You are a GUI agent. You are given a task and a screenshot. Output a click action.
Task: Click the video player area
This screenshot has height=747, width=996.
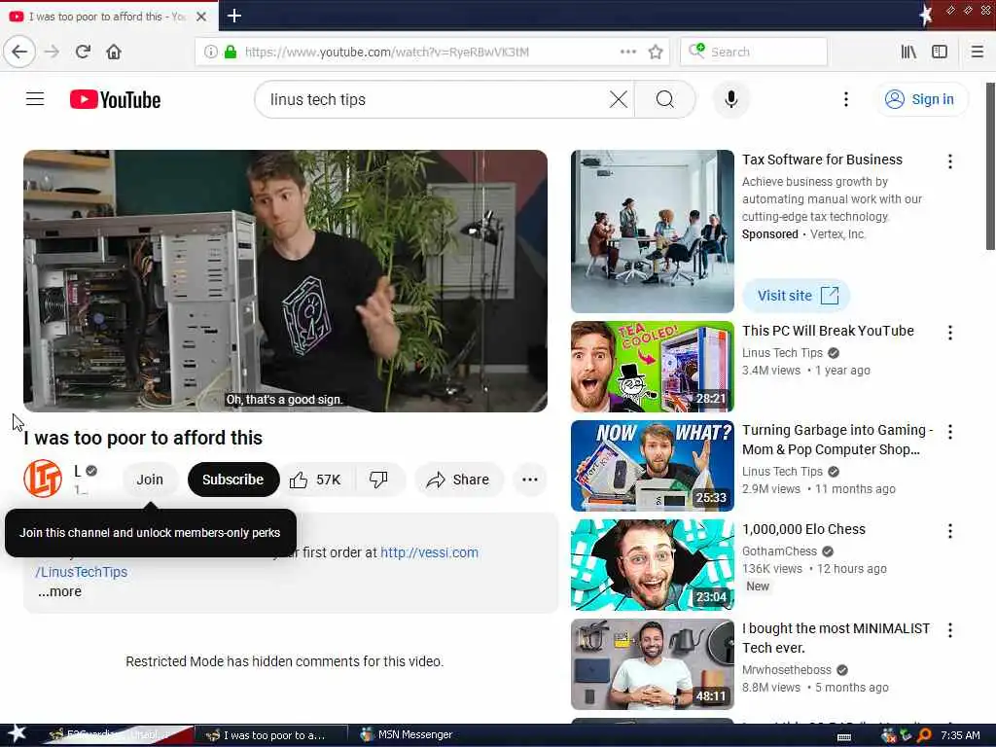click(x=285, y=281)
